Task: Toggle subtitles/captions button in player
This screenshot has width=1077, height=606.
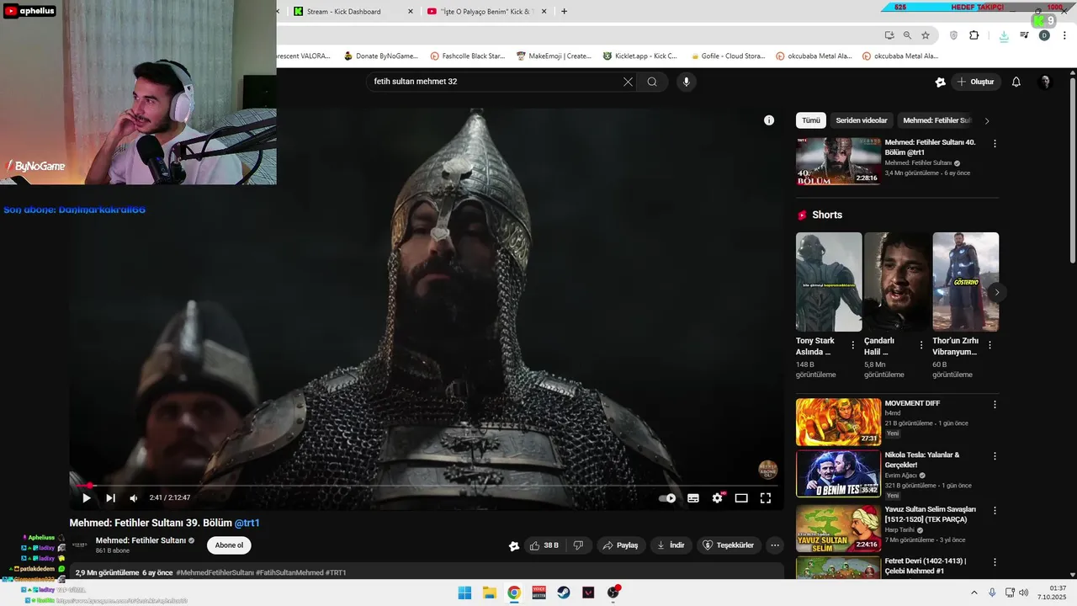Action: coord(693,498)
